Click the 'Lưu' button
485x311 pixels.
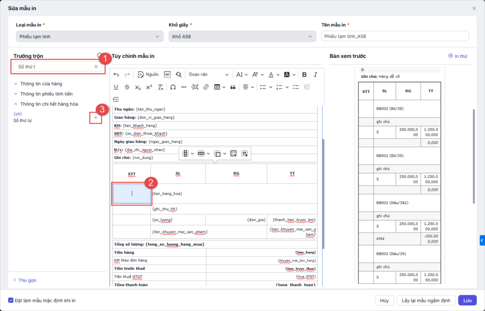coord(467,300)
